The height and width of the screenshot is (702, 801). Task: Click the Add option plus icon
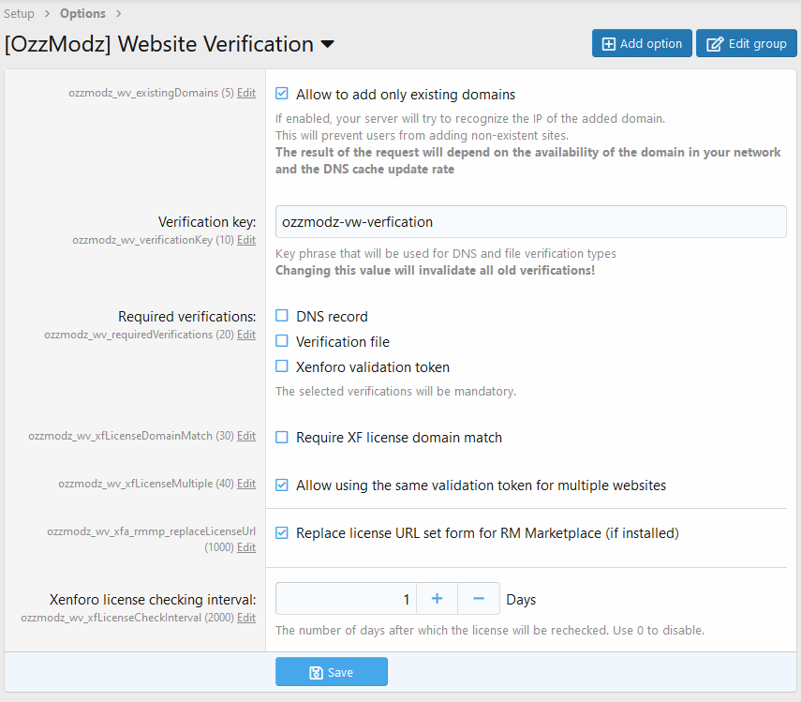click(x=609, y=44)
